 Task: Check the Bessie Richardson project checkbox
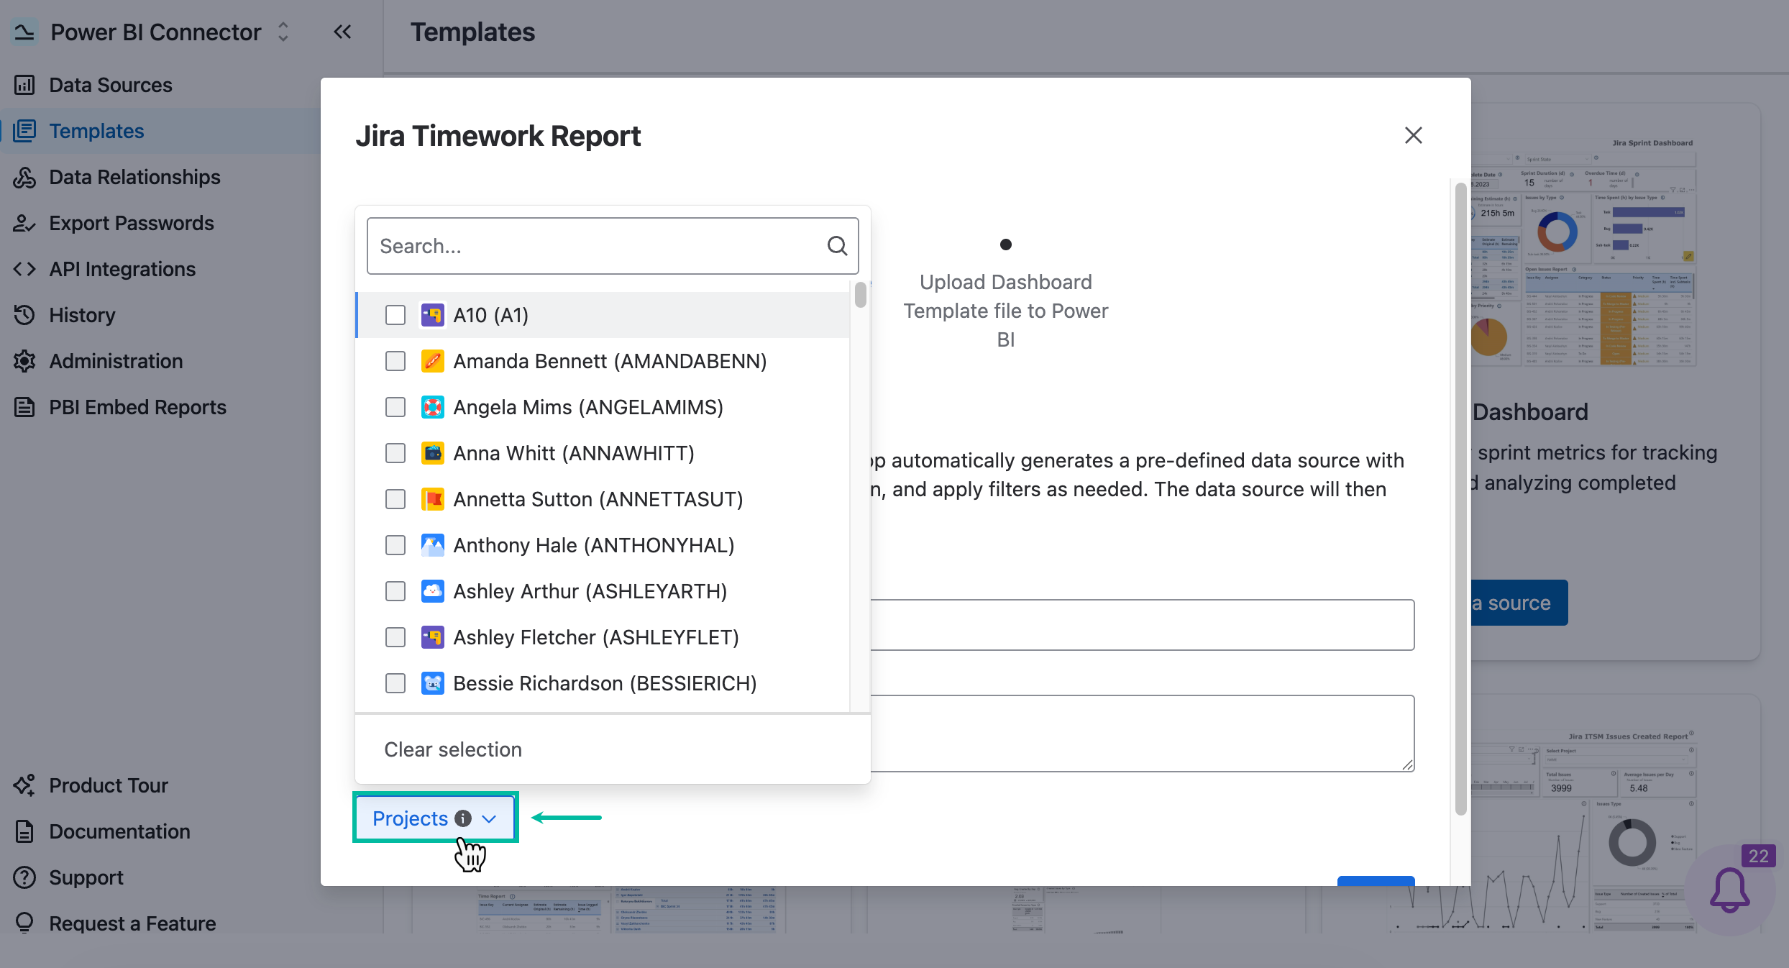click(x=395, y=683)
